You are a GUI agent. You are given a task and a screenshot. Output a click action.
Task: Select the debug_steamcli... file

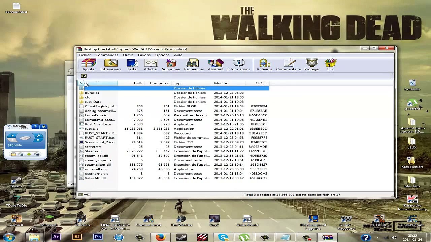click(174, 111)
